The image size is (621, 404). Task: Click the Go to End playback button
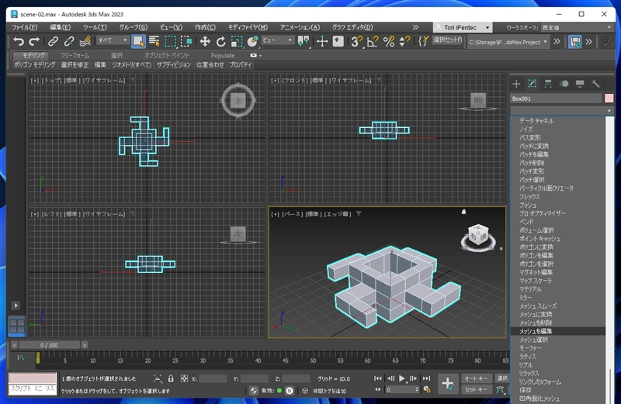[426, 378]
